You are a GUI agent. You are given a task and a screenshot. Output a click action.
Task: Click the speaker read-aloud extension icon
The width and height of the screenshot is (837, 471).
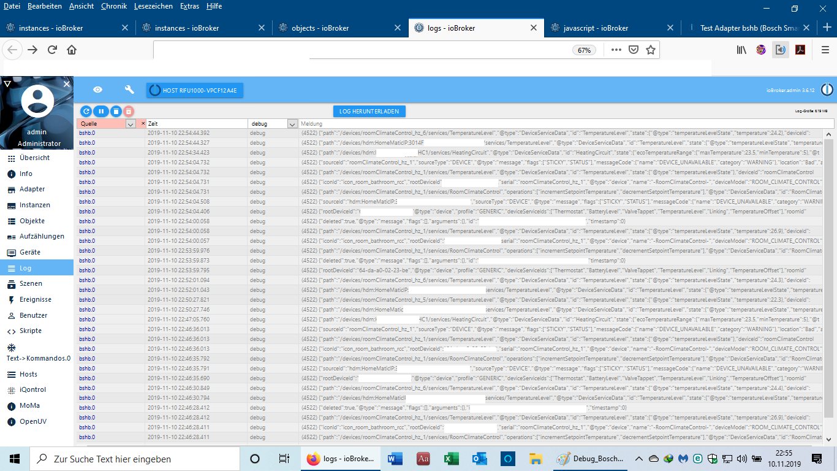(780, 50)
